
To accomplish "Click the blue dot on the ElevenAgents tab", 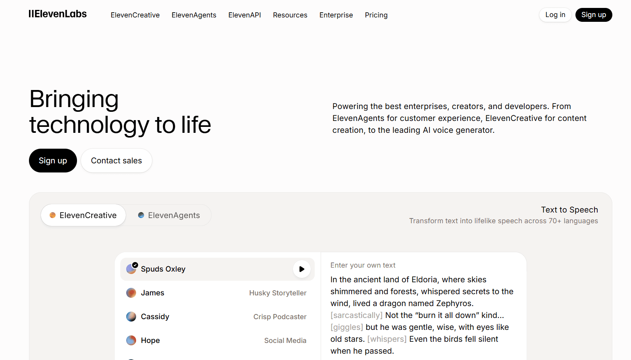I will (141, 215).
